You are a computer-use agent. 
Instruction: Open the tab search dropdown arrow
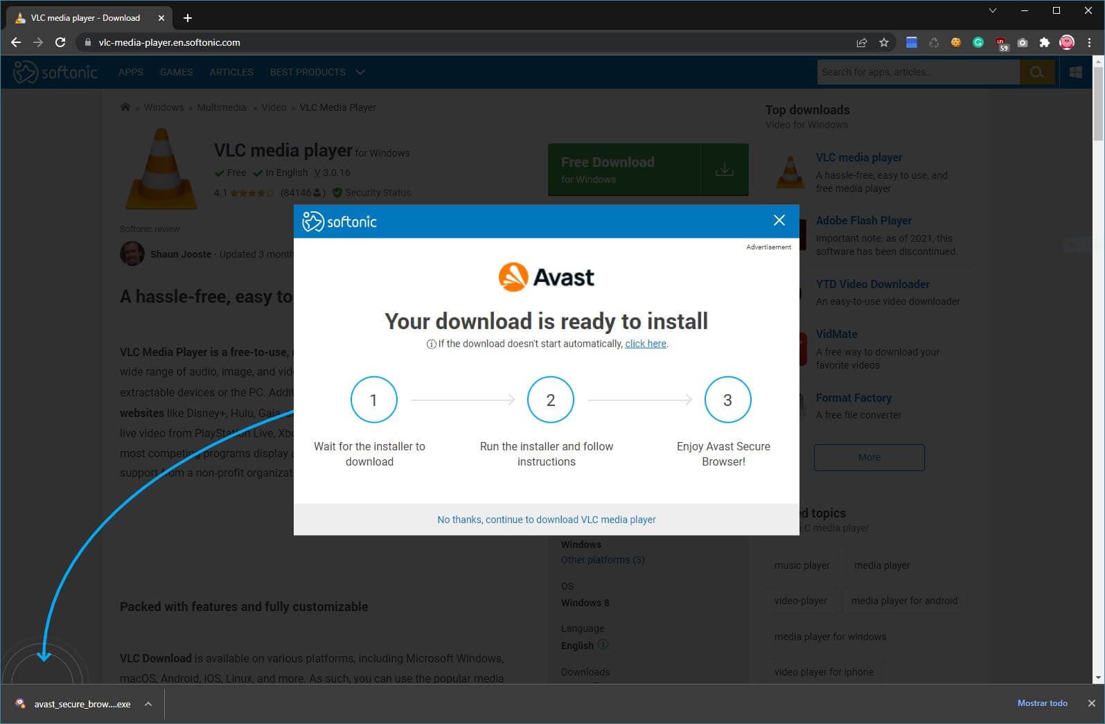(x=992, y=10)
